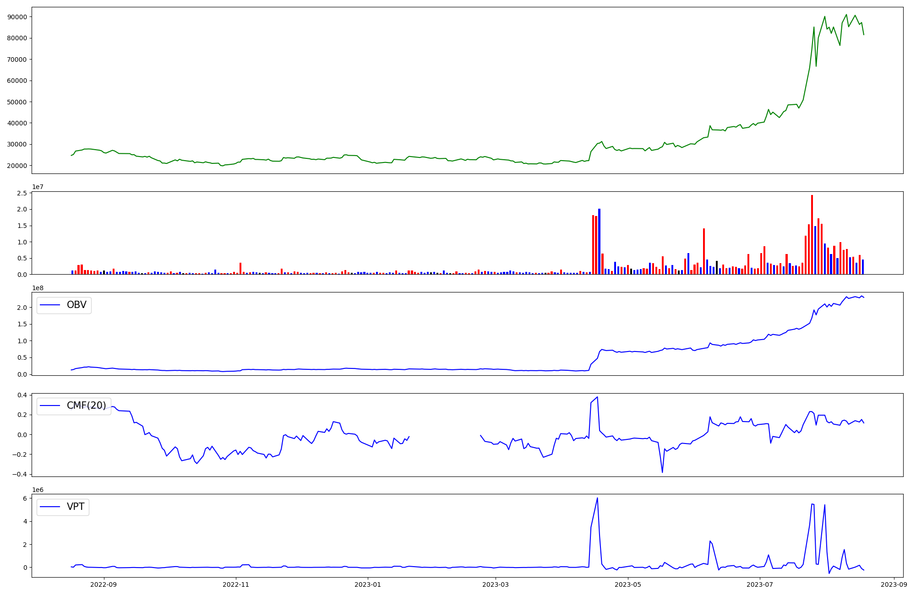Image resolution: width=916 pixels, height=595 pixels.
Task: Click the tallest blue volume bar
Action: pyautogui.click(x=599, y=241)
